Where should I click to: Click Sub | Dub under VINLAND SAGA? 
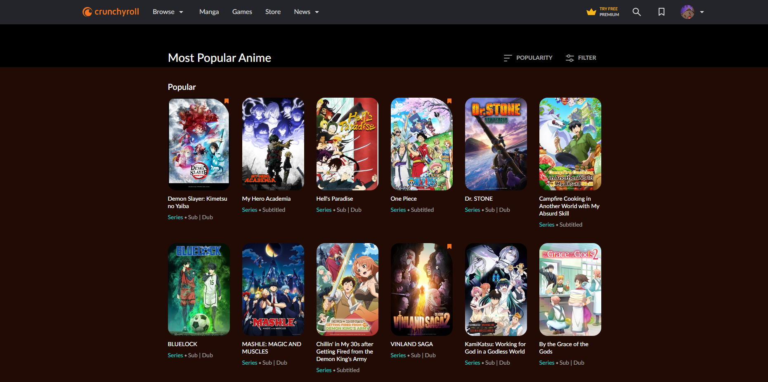(x=423, y=355)
